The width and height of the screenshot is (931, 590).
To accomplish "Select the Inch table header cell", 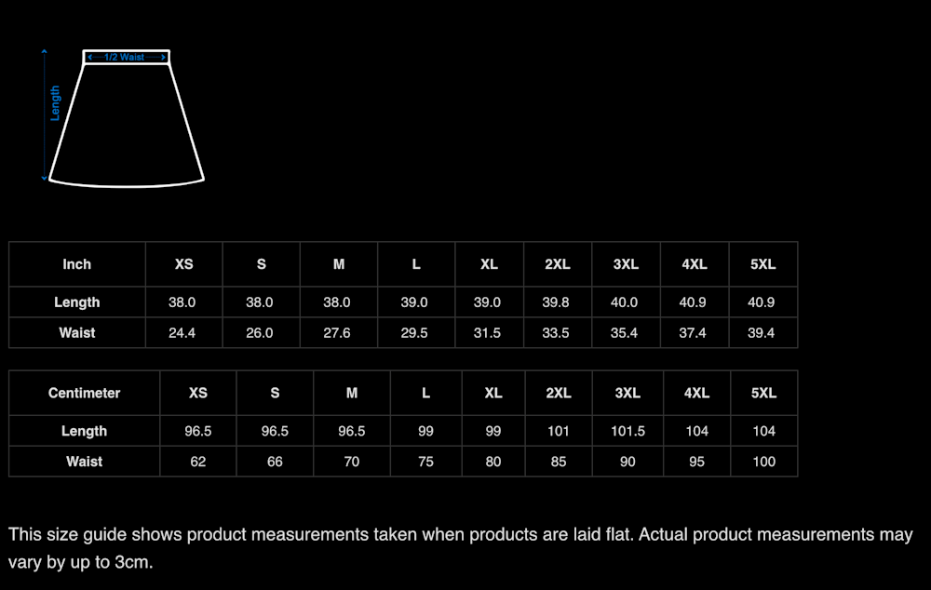I will click(77, 264).
